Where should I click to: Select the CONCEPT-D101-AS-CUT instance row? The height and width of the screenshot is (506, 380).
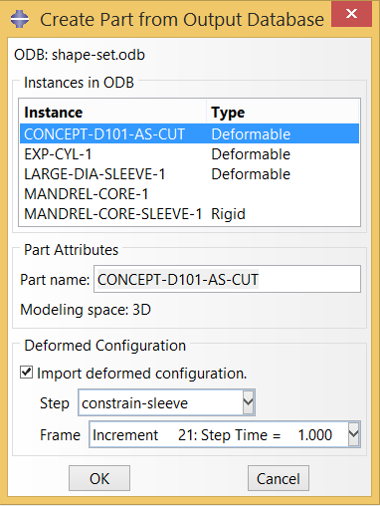coord(189,133)
